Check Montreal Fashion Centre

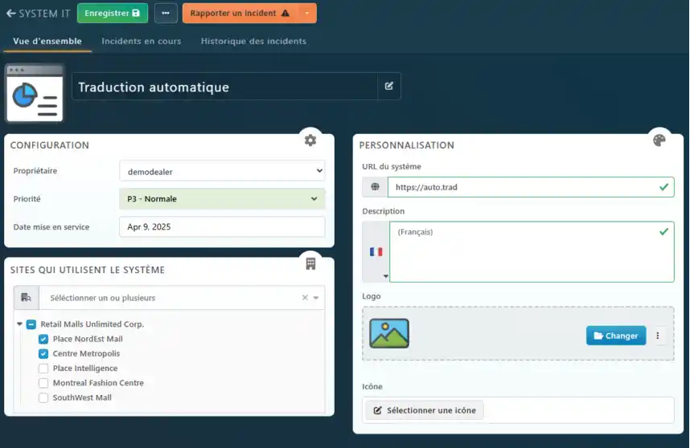coord(43,383)
